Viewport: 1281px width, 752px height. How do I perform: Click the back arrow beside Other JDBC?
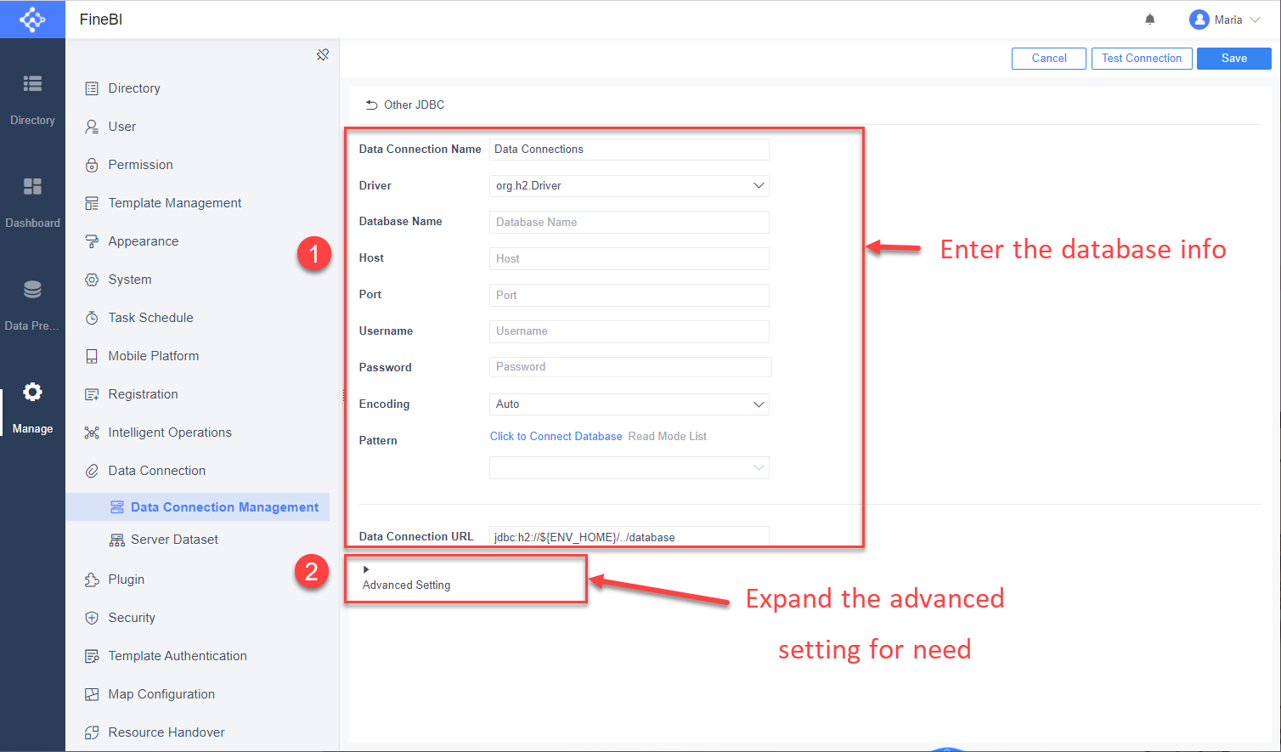(371, 104)
